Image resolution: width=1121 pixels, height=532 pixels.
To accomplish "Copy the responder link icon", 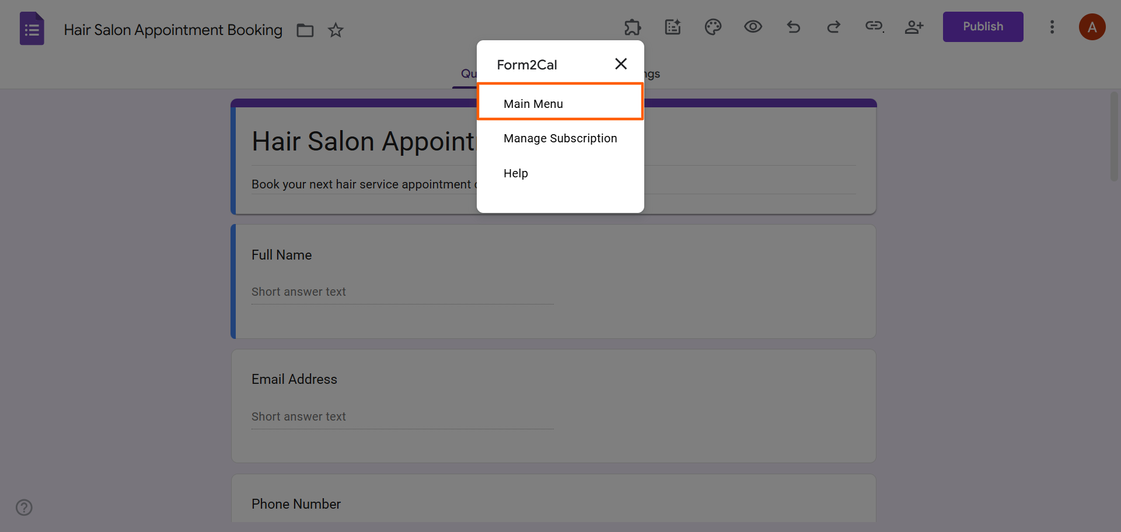I will pos(874,27).
